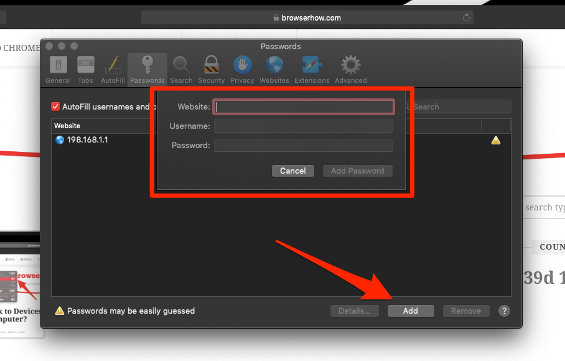
Task: Click the help question mark button
Action: tap(504, 311)
